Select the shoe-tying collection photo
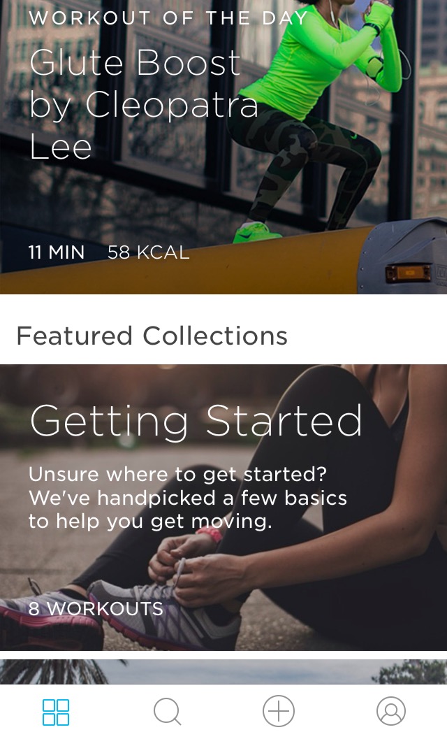Viewport: 447px width, 732px height. (x=223, y=508)
